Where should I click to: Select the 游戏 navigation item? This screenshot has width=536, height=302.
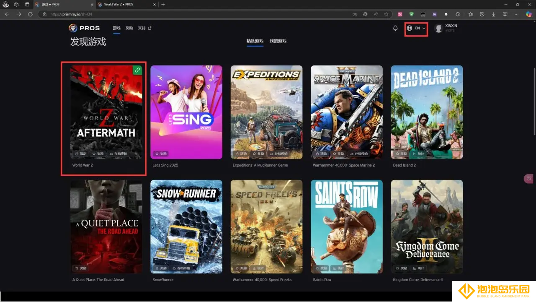116,28
